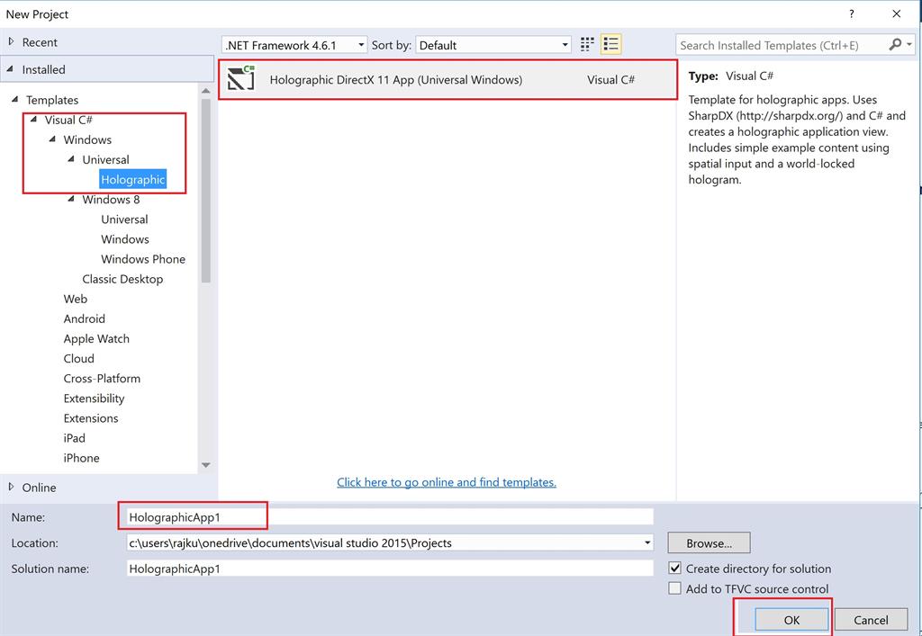Click tree scrollbar up arrow
This screenshot has width=922, height=636.
tap(205, 91)
